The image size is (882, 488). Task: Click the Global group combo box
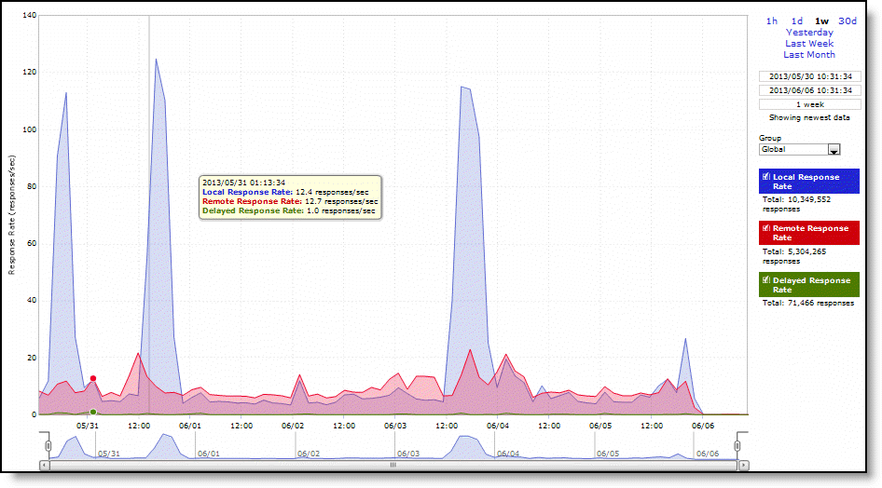click(x=793, y=149)
